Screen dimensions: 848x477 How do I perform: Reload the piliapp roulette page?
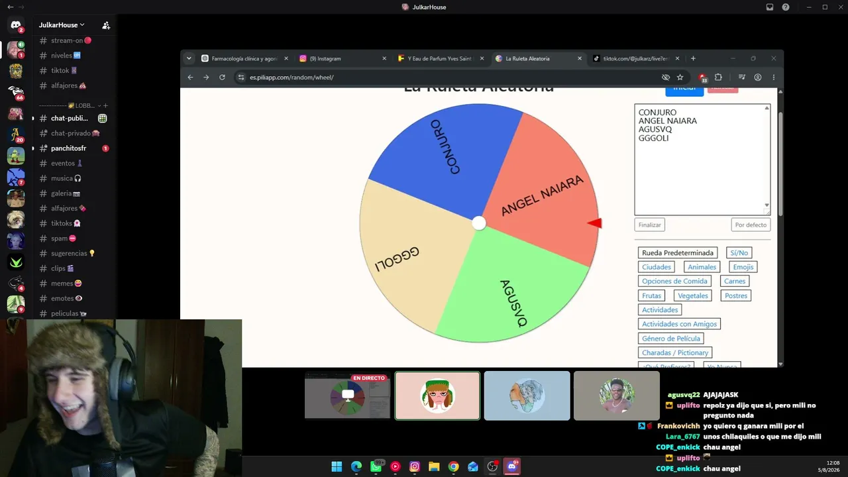222,78
